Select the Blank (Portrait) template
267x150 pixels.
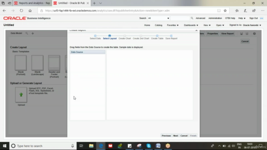(x=21, y=65)
